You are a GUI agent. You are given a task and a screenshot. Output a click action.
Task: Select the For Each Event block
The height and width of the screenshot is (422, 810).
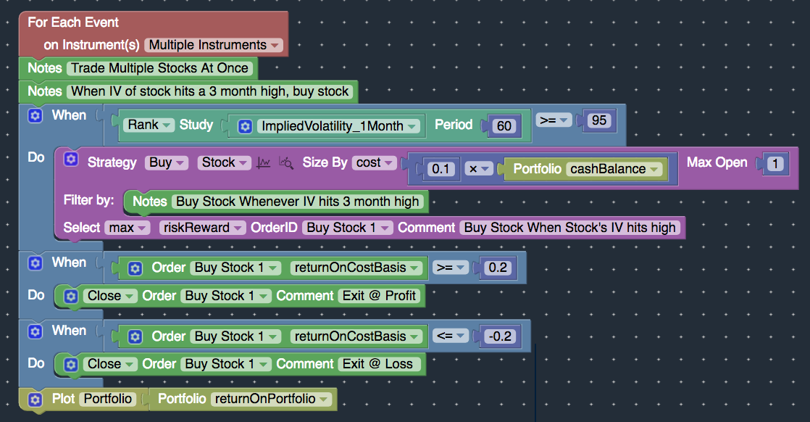tap(73, 22)
